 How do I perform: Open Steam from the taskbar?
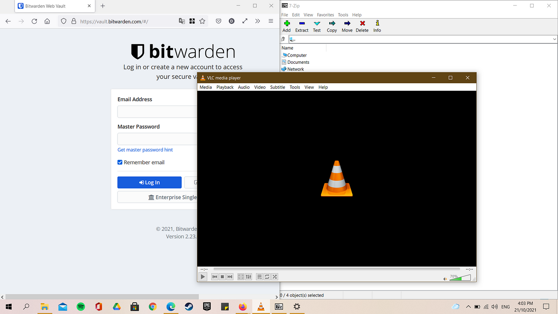189,306
